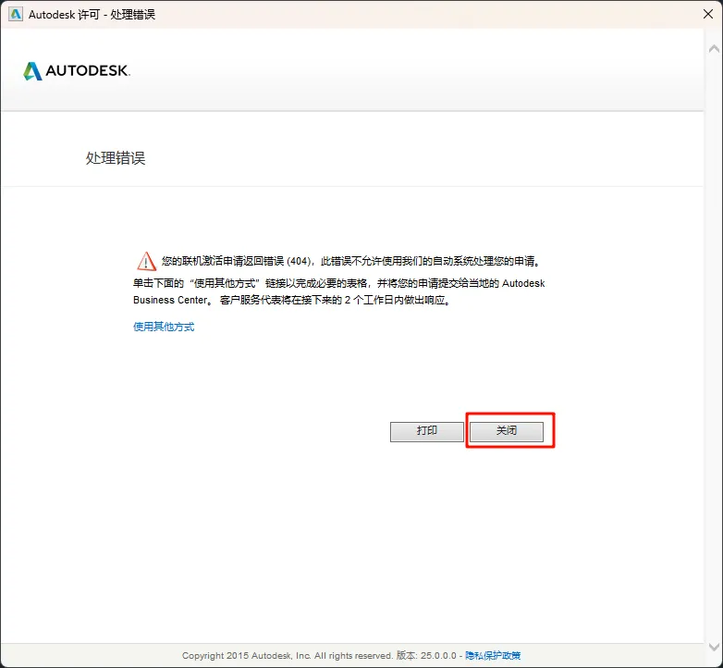723x668 pixels.
Task: Close the Autodesk 许可 window
Action: pos(708,14)
